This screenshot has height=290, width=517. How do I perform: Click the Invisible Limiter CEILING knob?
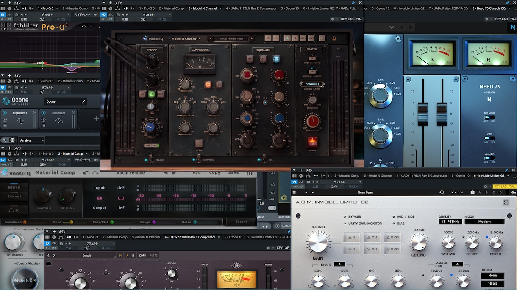point(419,243)
